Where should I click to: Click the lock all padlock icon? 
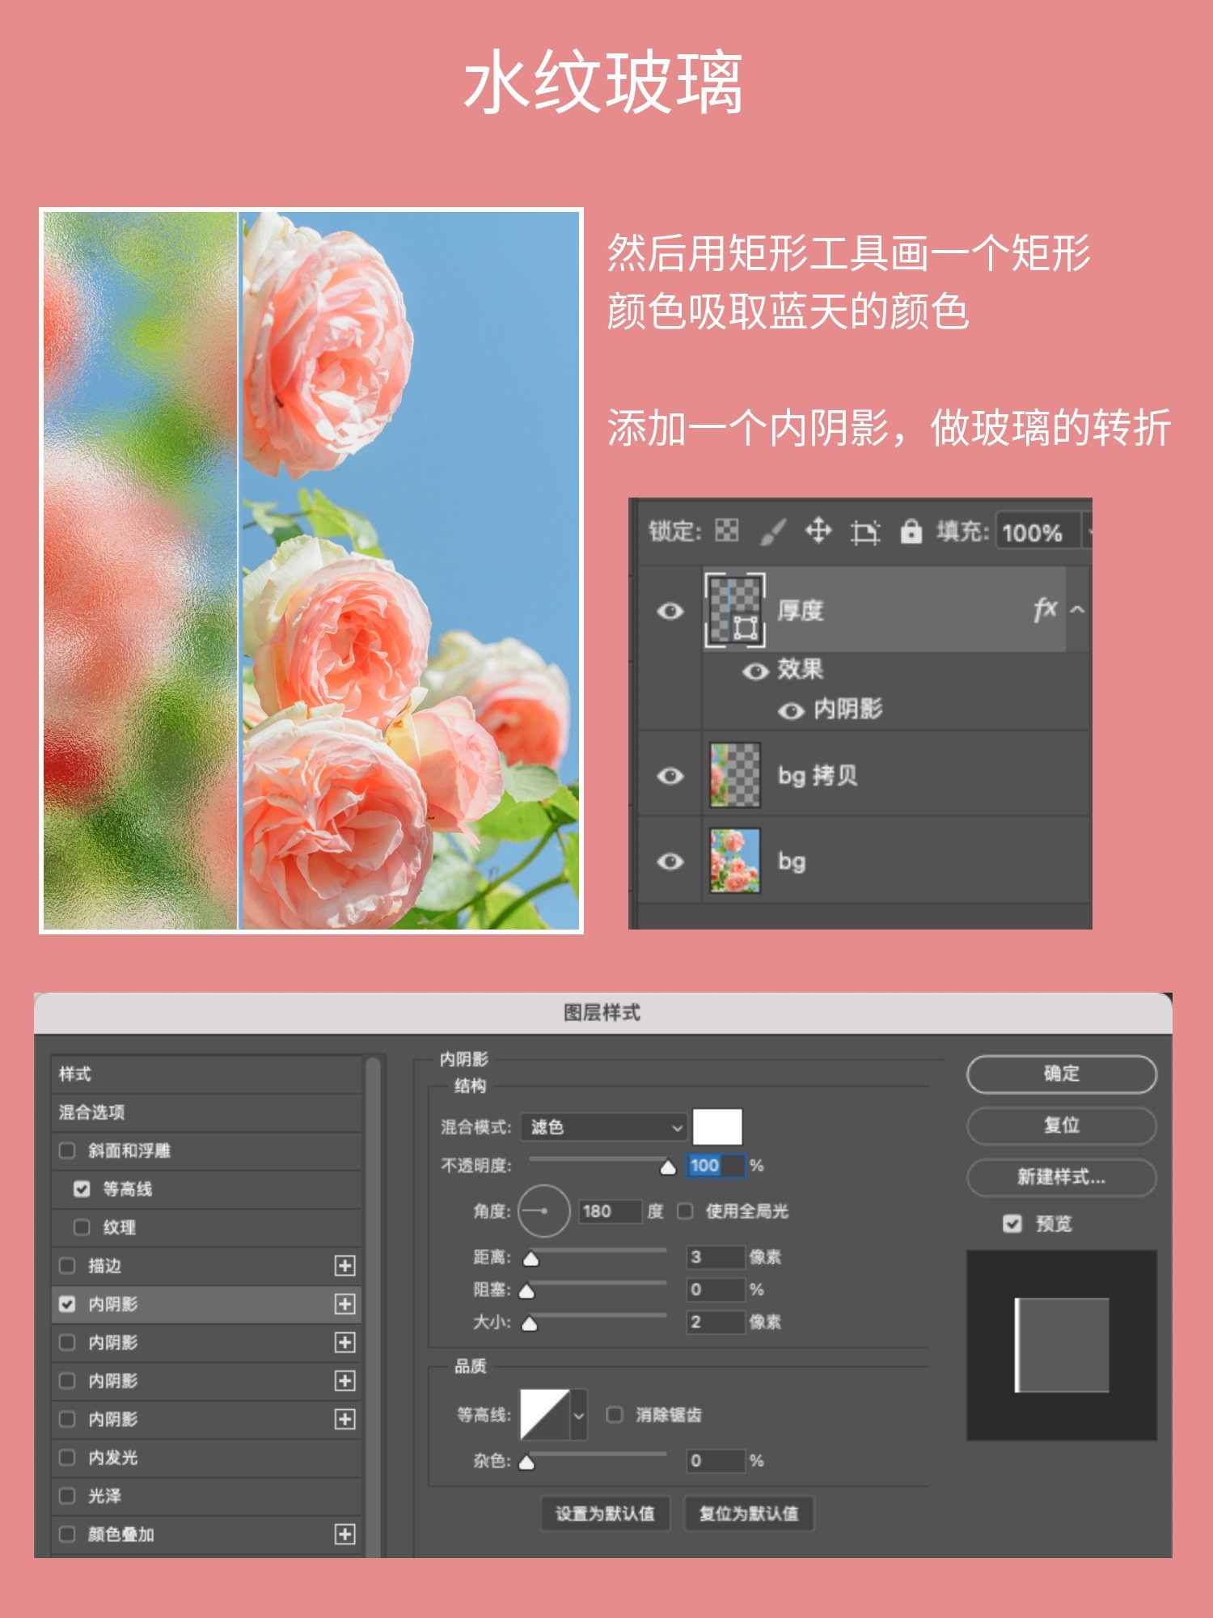click(x=911, y=532)
